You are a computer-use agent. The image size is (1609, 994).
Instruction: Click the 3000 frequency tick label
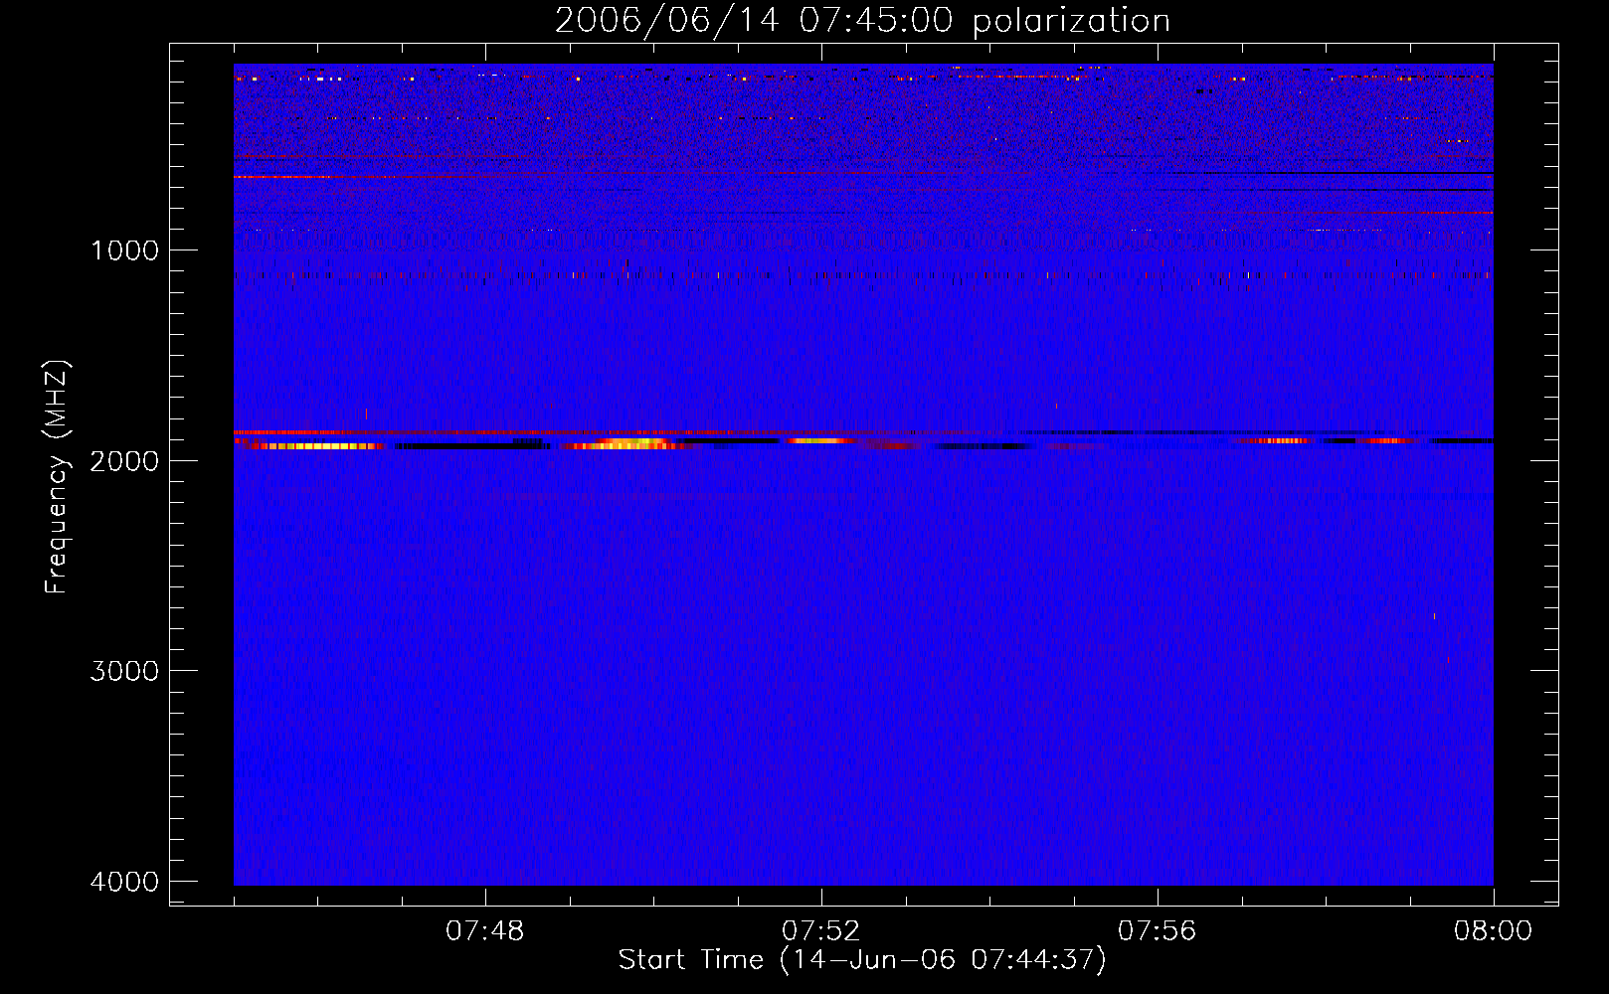click(x=124, y=671)
